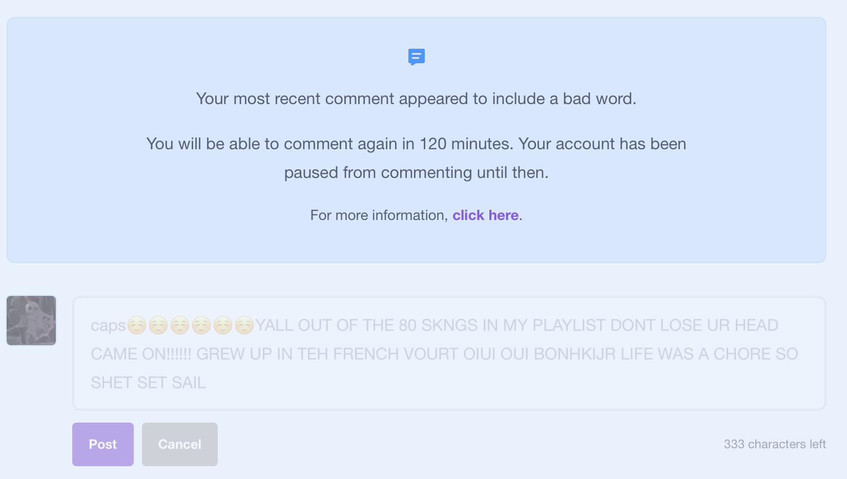Click the "333 characters left" counter
This screenshot has height=479, width=847.
pos(775,444)
